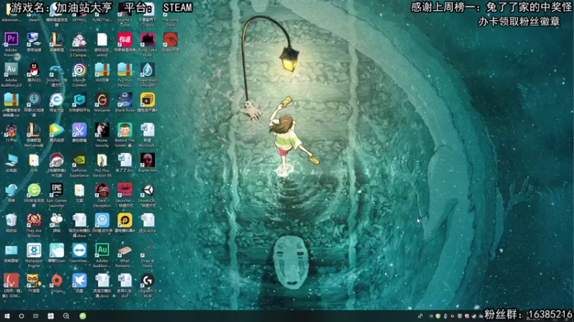The width and height of the screenshot is (574, 322).
Task: Open the Draw & Guess shortcut
Action: pos(147,251)
